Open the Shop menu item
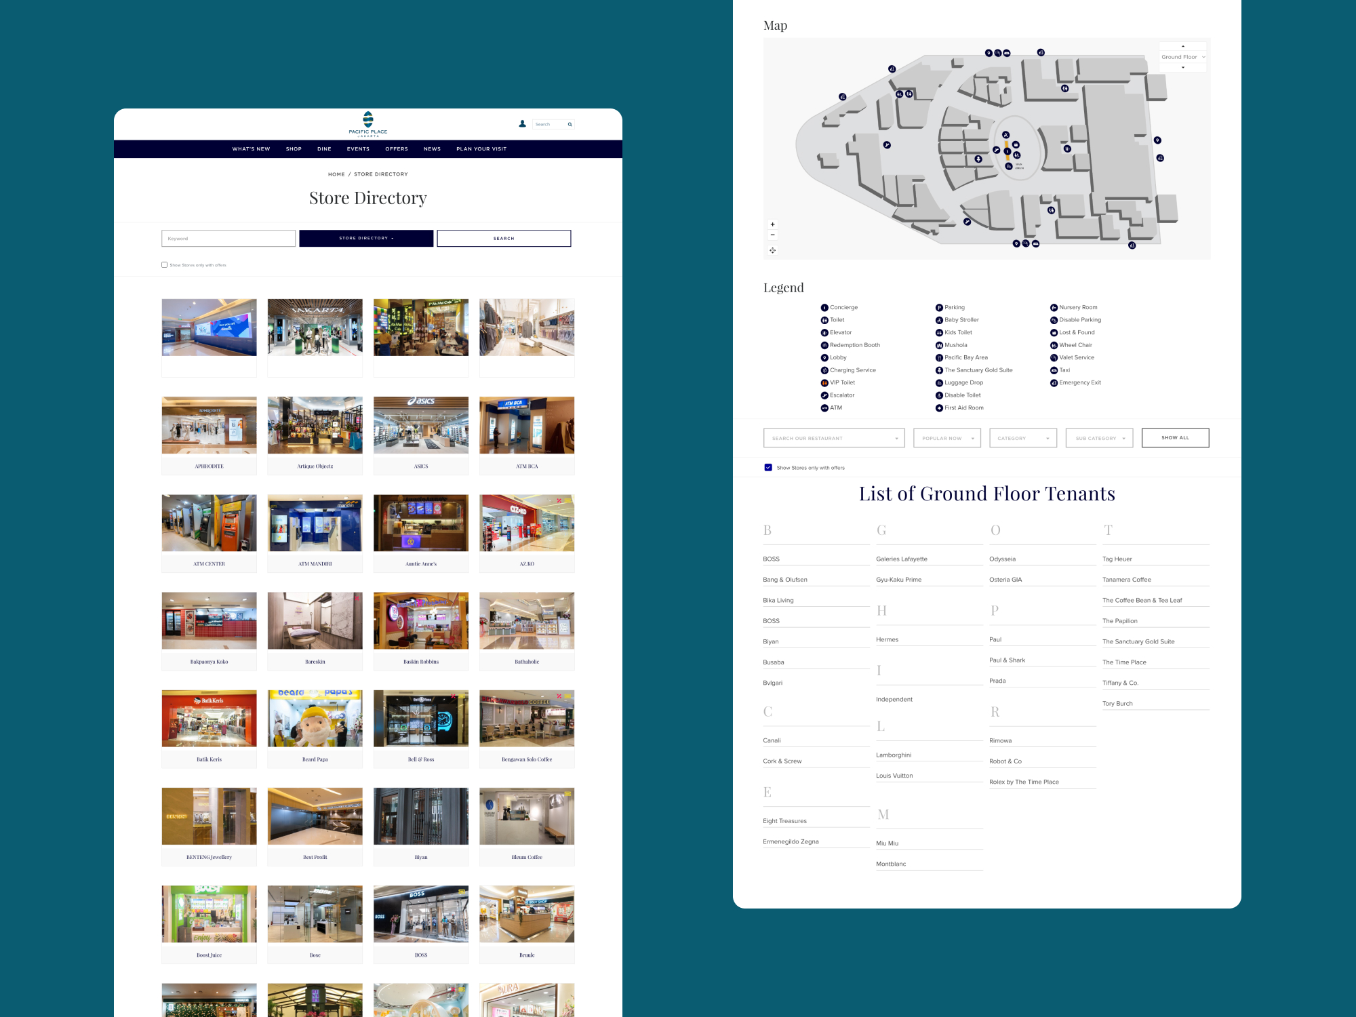The height and width of the screenshot is (1017, 1356). [x=294, y=149]
